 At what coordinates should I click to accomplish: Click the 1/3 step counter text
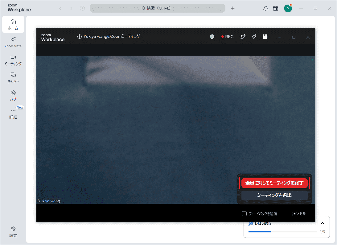click(322, 232)
